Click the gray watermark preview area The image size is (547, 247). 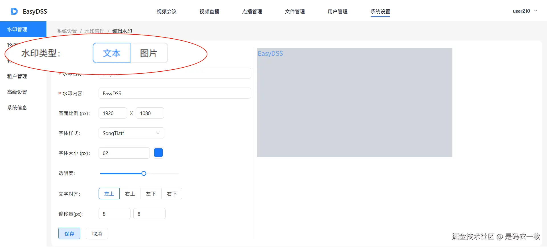click(x=354, y=102)
